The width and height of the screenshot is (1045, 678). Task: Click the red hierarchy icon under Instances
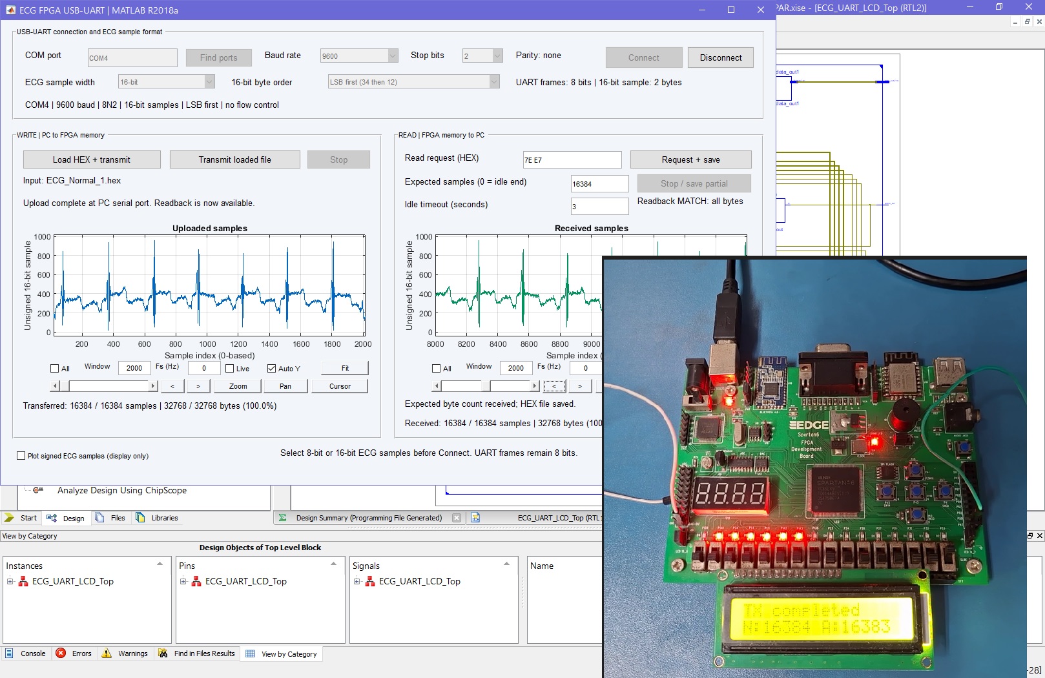click(23, 581)
